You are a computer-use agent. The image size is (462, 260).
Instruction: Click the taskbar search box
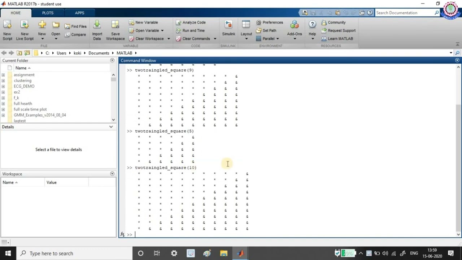75,253
